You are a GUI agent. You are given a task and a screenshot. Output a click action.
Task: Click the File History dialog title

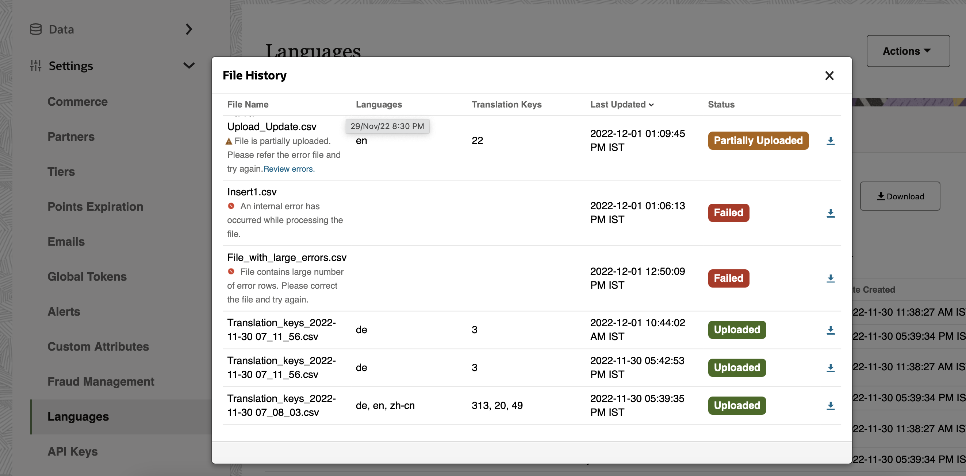pos(254,75)
